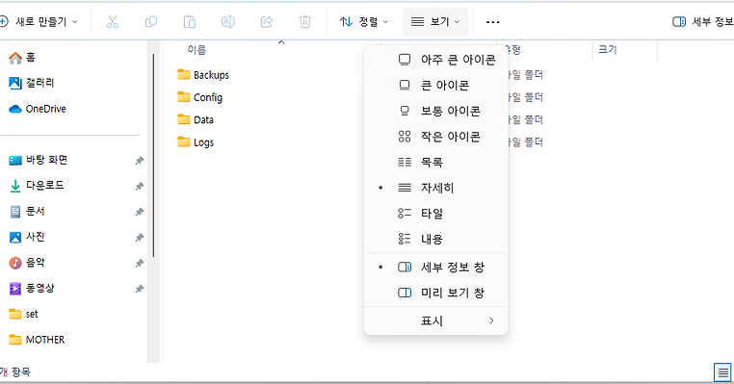Choose 보통 아이콘 view option
This screenshot has height=384, width=734.
[x=435, y=111]
